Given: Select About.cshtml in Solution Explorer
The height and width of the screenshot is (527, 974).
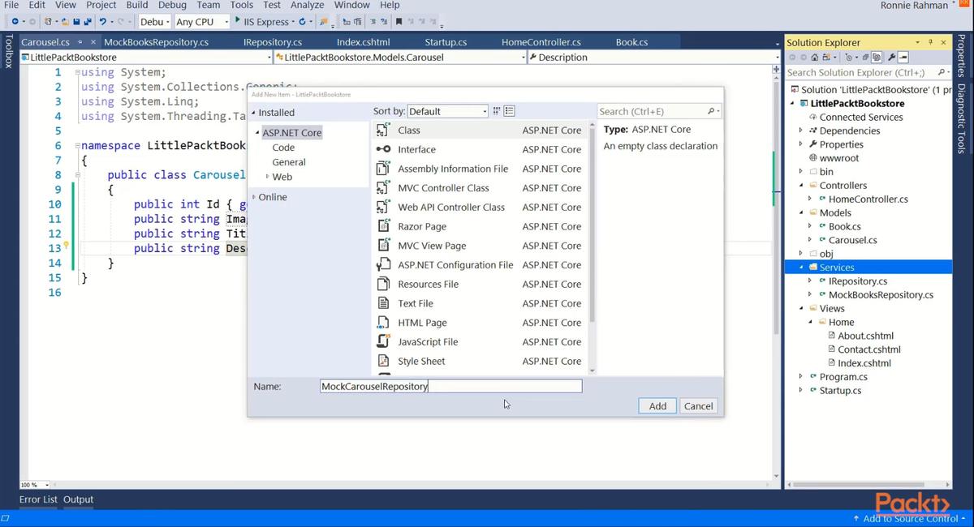Looking at the screenshot, I should [865, 336].
